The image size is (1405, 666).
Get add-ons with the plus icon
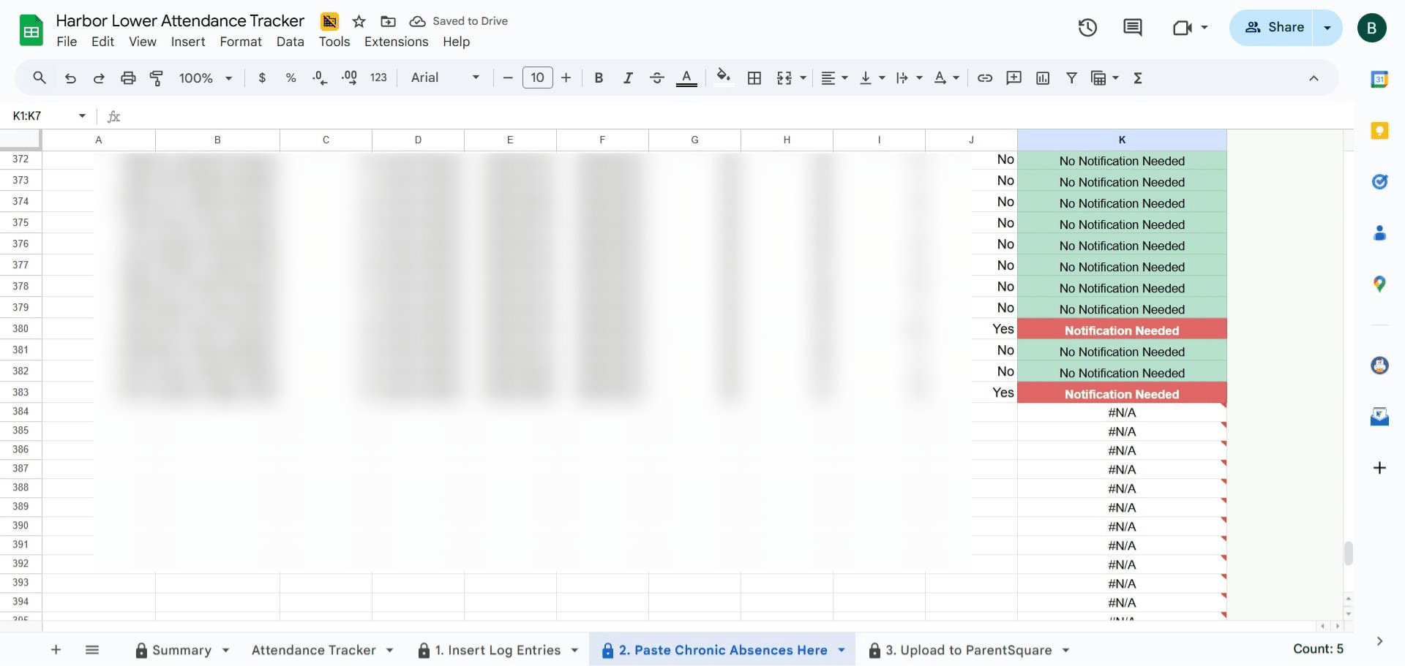(x=1379, y=468)
